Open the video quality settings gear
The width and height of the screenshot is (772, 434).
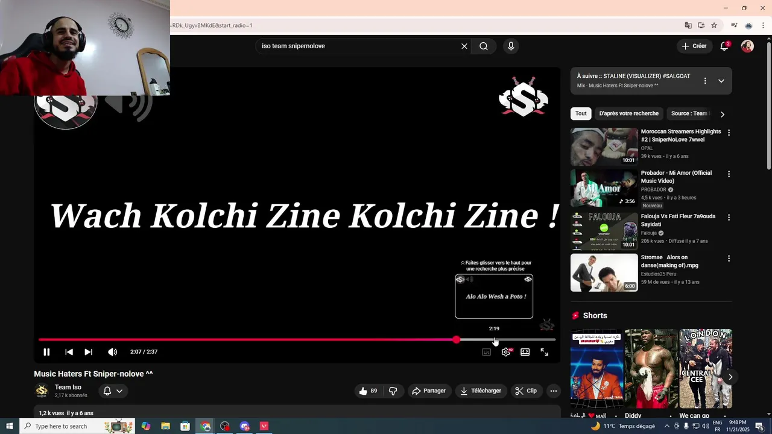coord(505,352)
